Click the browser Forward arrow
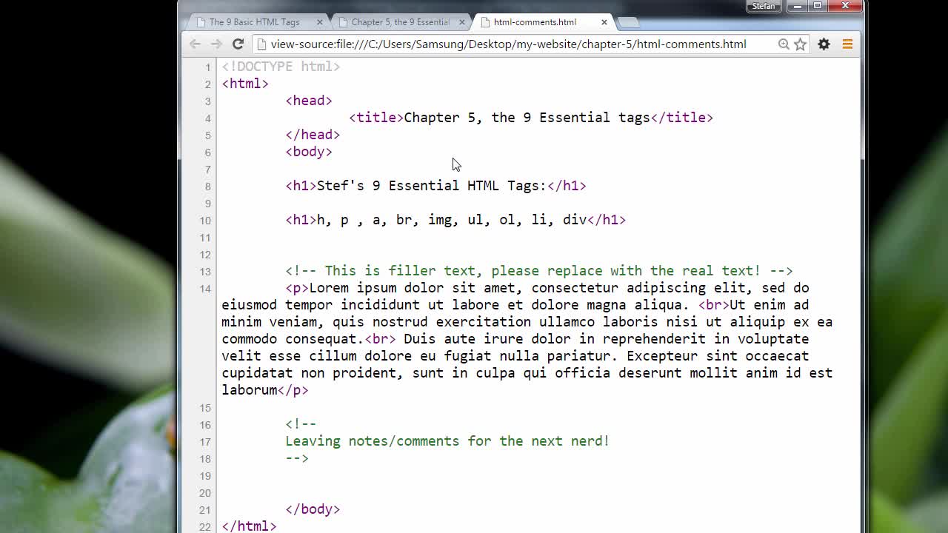Screen dimensions: 948x533 click(216, 44)
